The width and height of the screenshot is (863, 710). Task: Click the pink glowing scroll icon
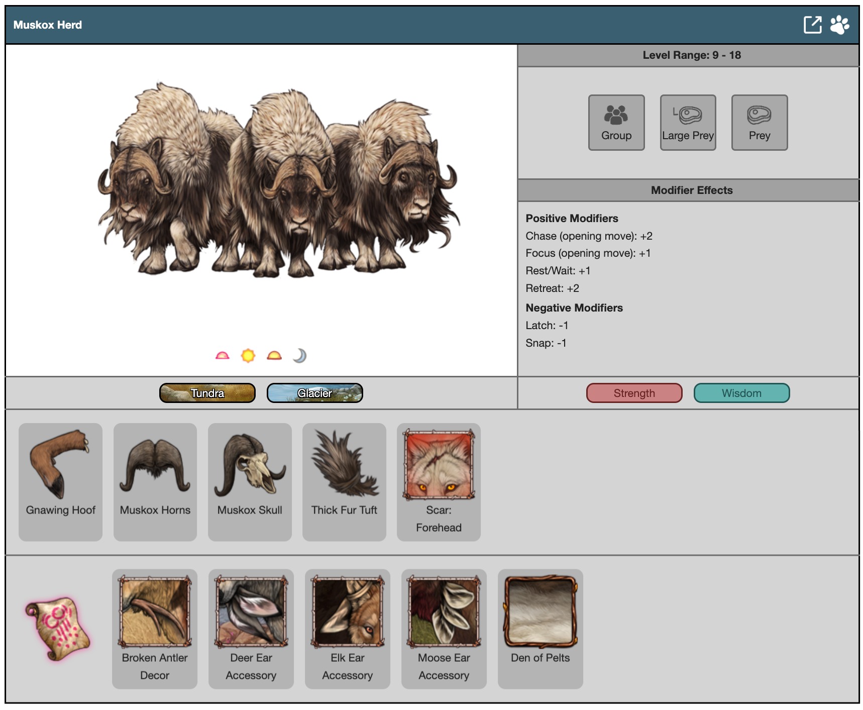click(57, 628)
